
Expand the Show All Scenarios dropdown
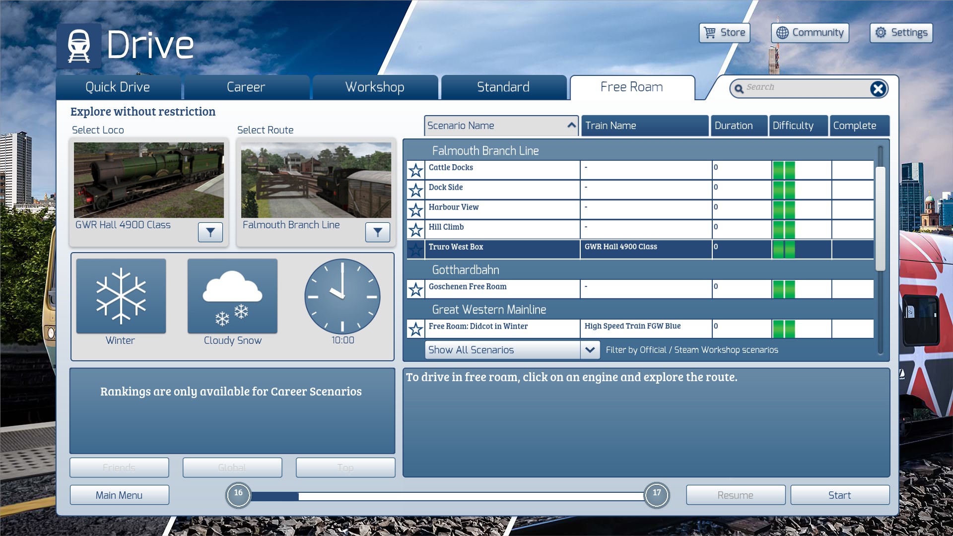(x=590, y=350)
